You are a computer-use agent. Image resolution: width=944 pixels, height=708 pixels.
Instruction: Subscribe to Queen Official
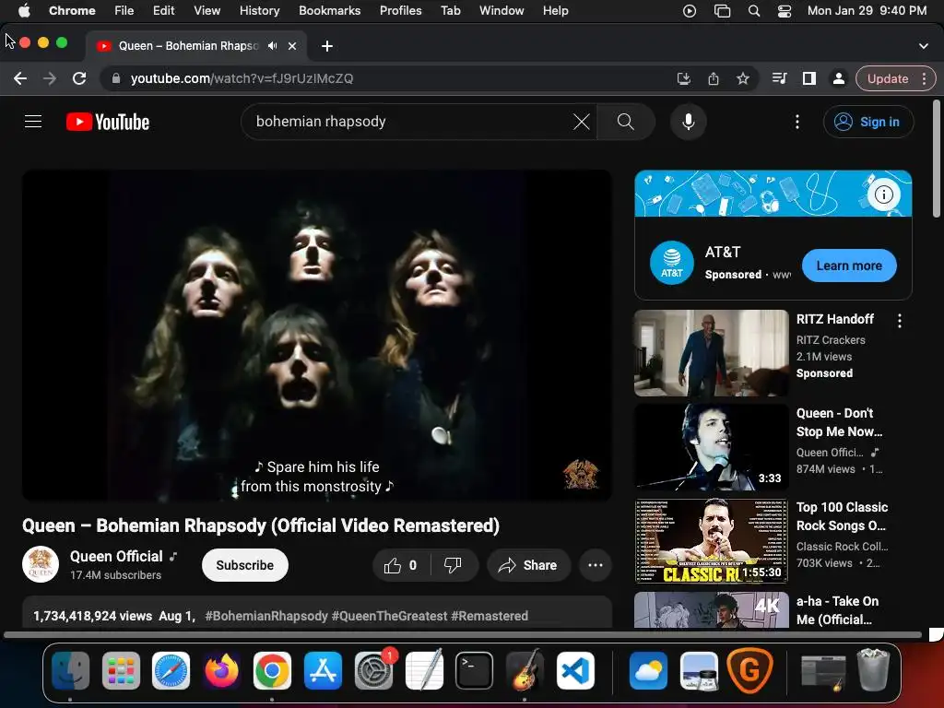click(245, 565)
